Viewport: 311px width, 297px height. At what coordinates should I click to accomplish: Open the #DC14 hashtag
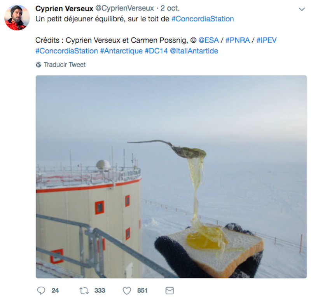(x=156, y=51)
